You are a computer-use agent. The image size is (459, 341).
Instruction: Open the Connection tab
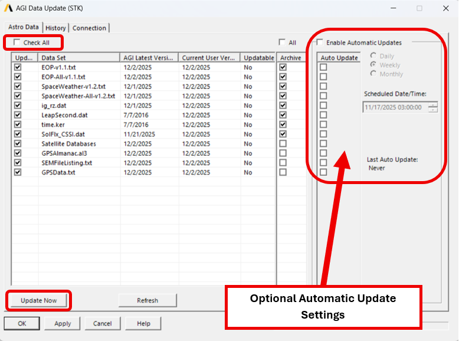pos(89,28)
